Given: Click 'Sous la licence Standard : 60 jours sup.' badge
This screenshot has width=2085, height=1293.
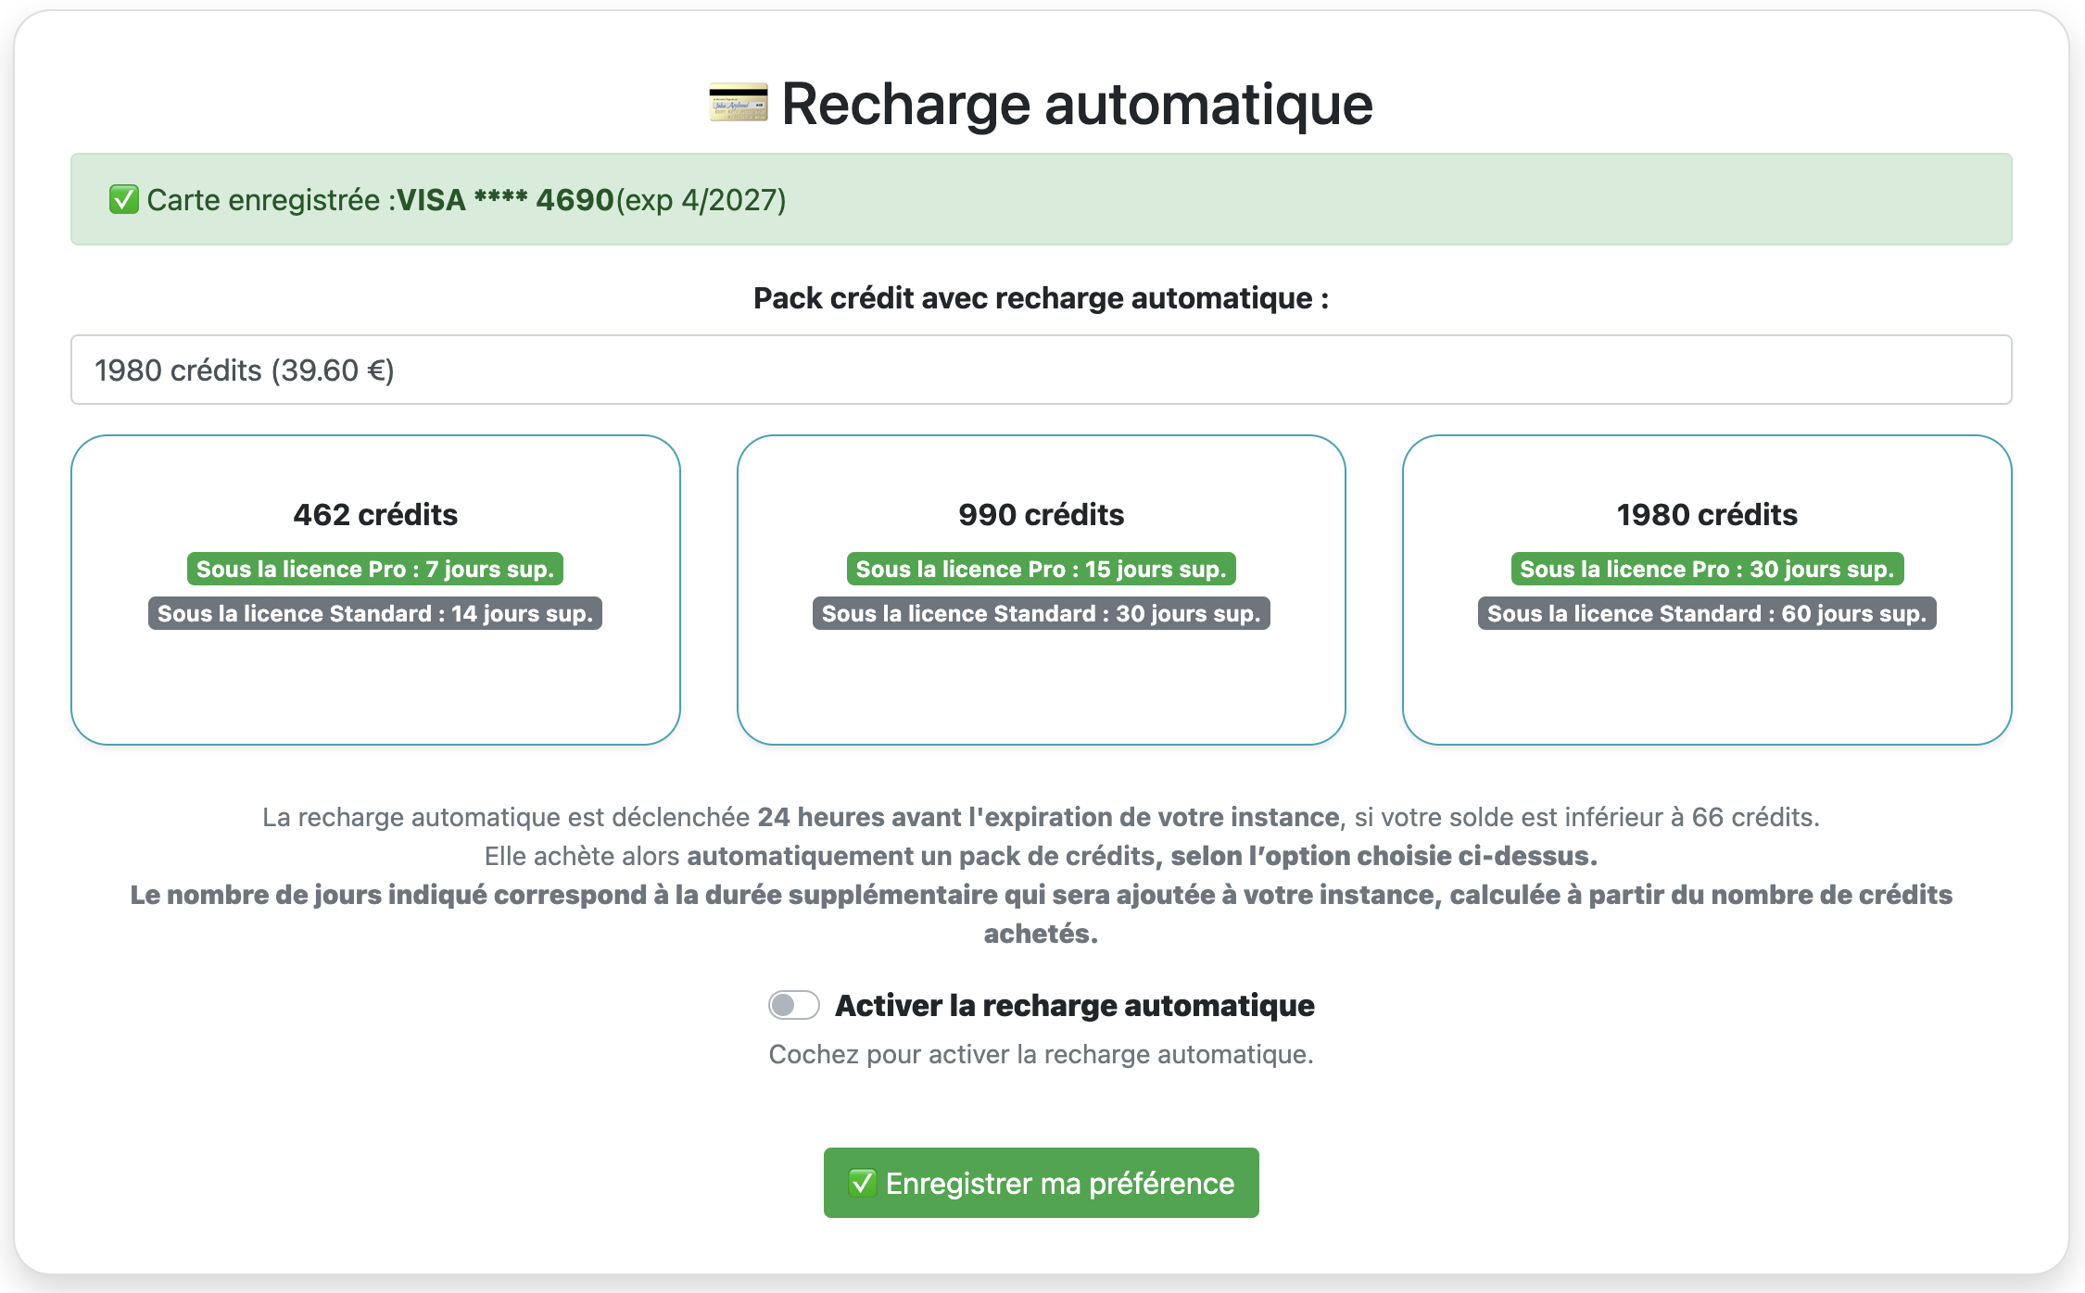Looking at the screenshot, I should click(x=1707, y=613).
